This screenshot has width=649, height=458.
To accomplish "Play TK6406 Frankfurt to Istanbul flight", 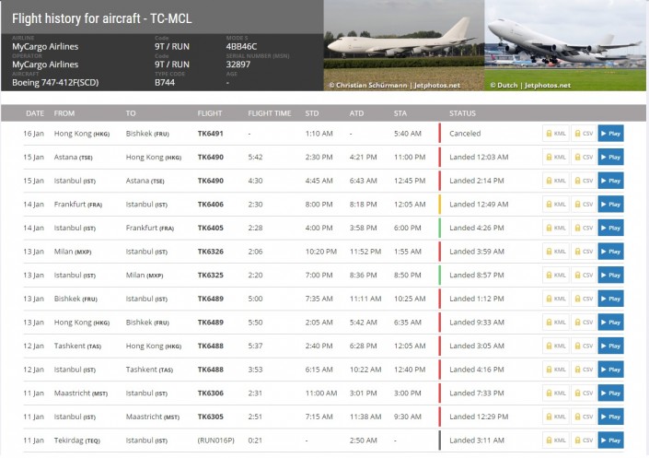I will (610, 205).
